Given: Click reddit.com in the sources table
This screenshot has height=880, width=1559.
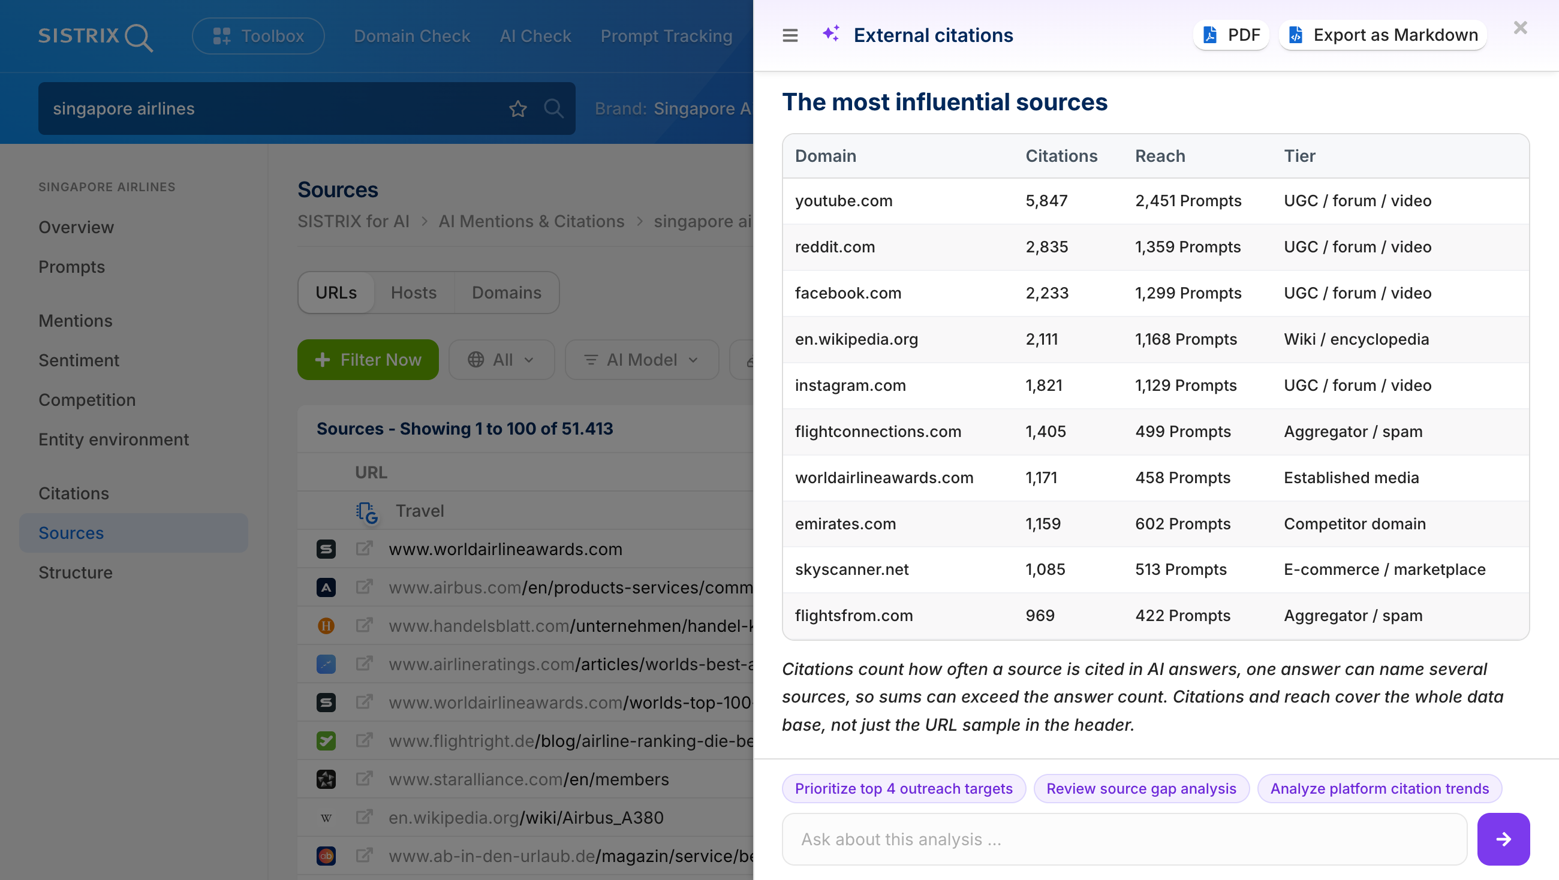Looking at the screenshot, I should click(835, 247).
